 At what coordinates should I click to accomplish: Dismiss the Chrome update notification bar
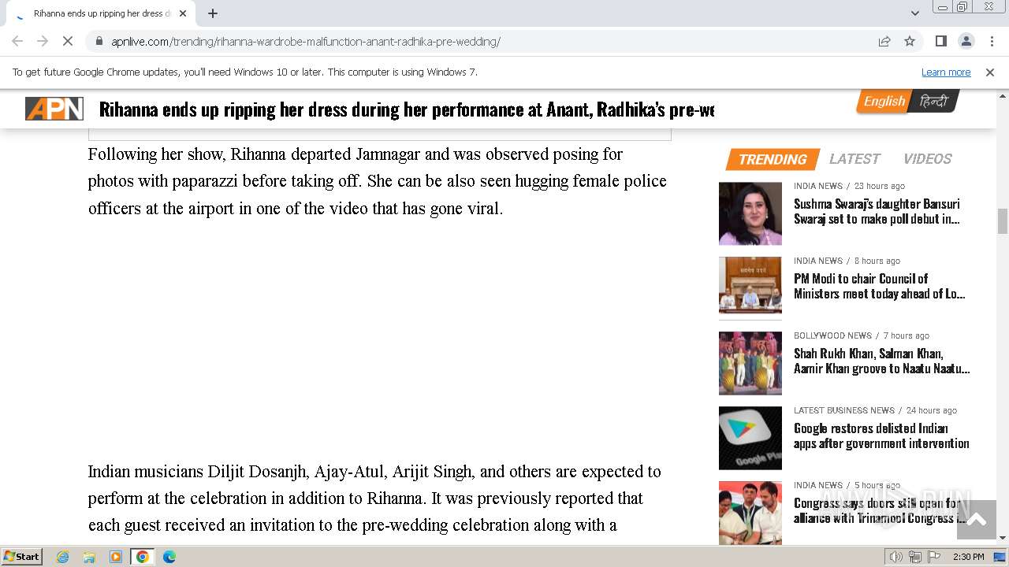click(x=990, y=72)
